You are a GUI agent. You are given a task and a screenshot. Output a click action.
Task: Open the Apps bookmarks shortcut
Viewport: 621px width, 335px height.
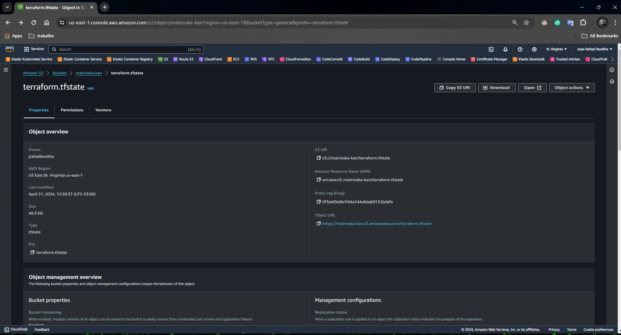pos(13,36)
